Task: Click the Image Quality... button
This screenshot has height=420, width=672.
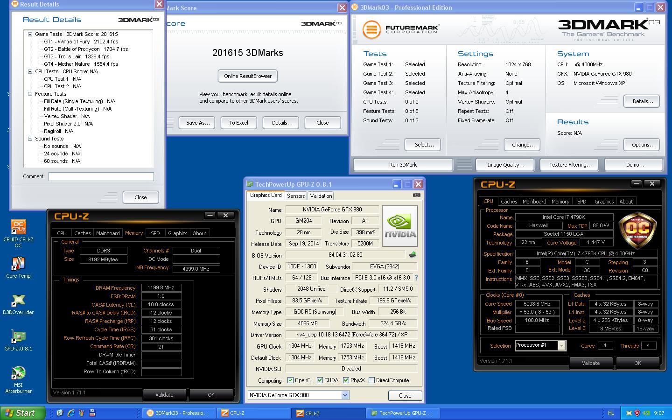Action: (506, 165)
